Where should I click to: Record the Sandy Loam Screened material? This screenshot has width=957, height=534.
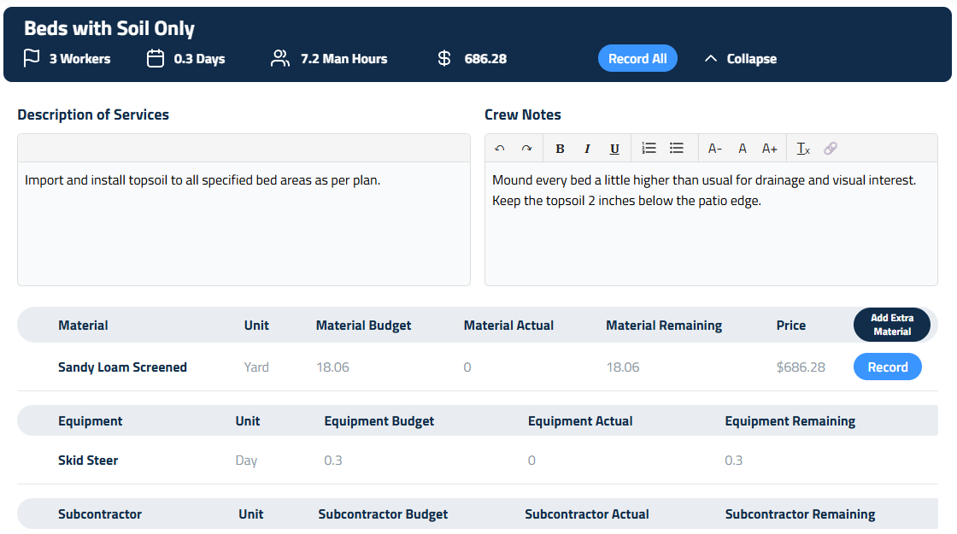coord(888,367)
